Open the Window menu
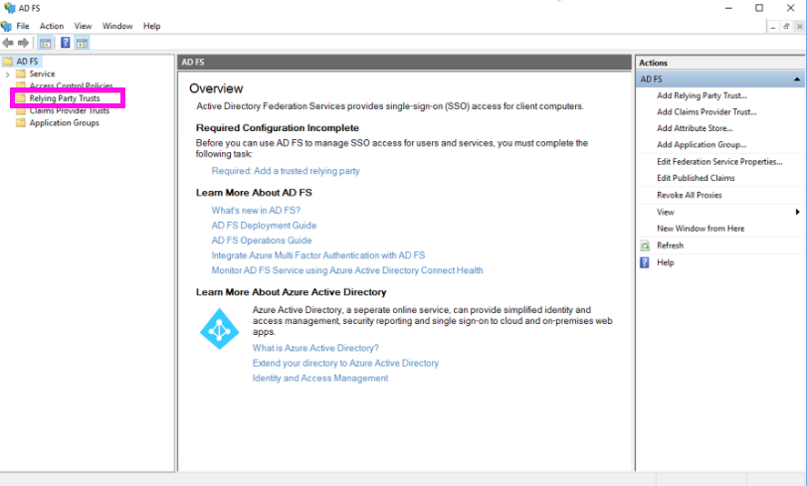 click(117, 26)
